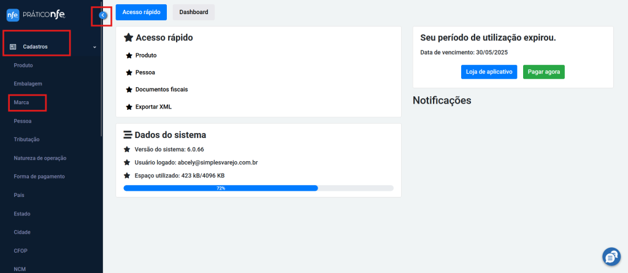Image resolution: width=628 pixels, height=273 pixels.
Task: Open the Exportar XML quick link
Action: (153, 107)
